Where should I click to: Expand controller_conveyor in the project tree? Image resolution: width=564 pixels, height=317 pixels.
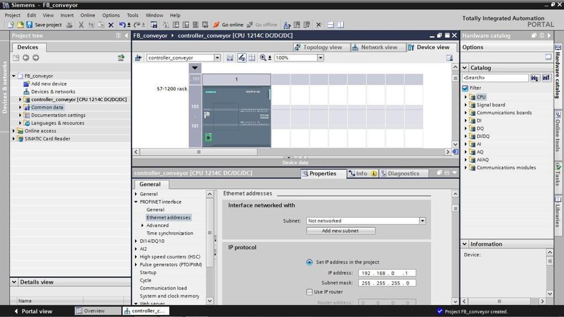[x=20, y=100]
